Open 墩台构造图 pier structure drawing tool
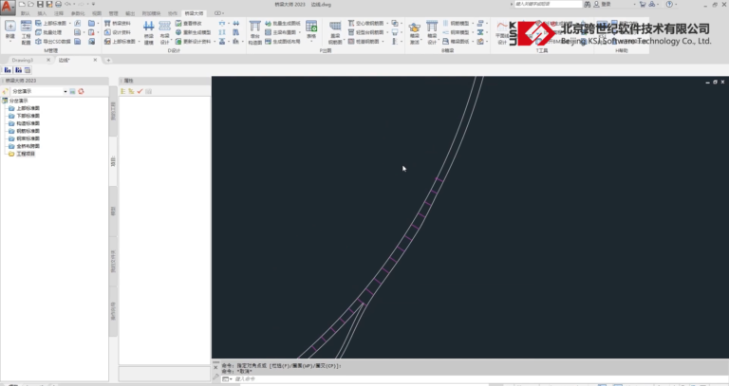 [254, 32]
